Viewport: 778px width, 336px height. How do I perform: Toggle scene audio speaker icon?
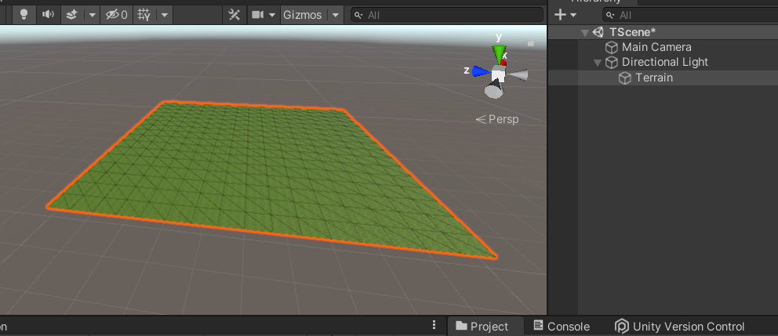48,15
